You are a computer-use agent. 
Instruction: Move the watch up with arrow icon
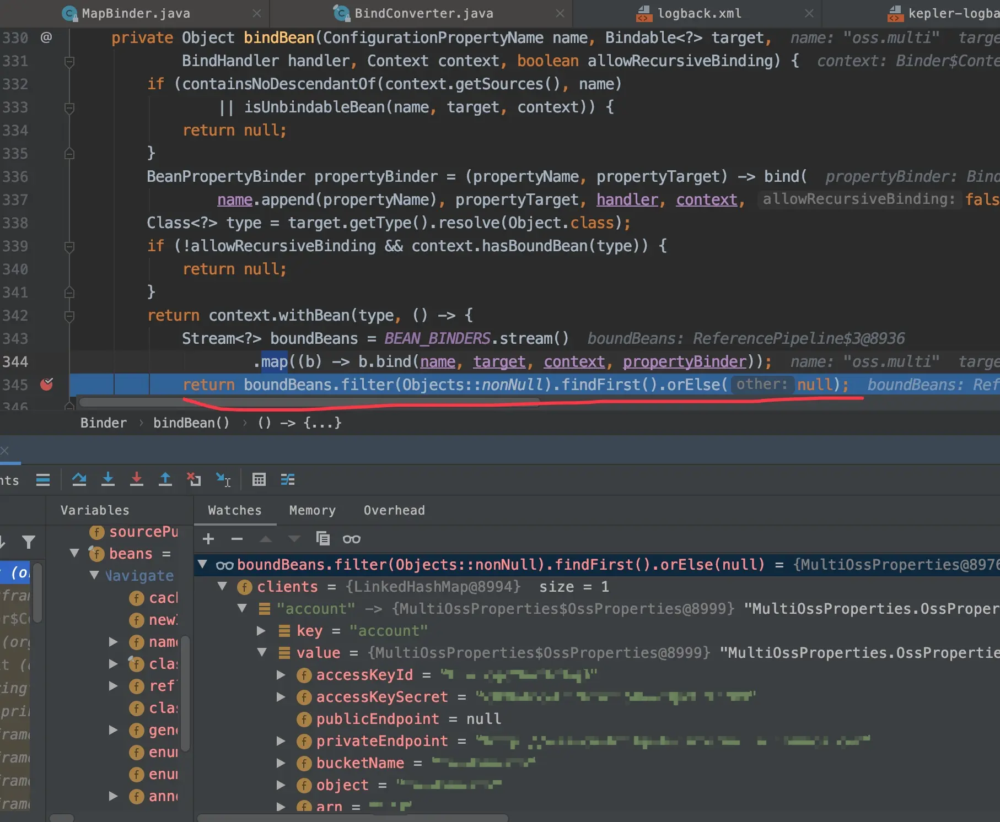tap(266, 539)
